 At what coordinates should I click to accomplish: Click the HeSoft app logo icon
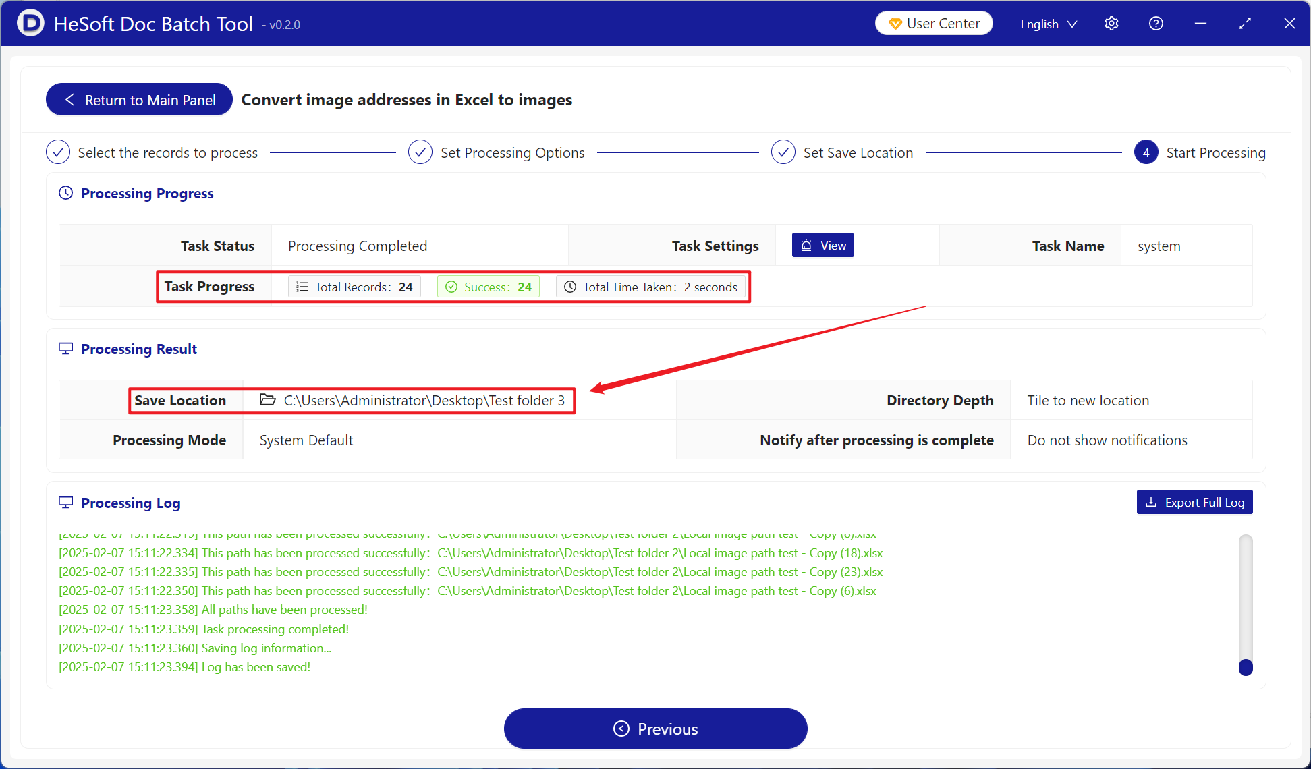(30, 23)
